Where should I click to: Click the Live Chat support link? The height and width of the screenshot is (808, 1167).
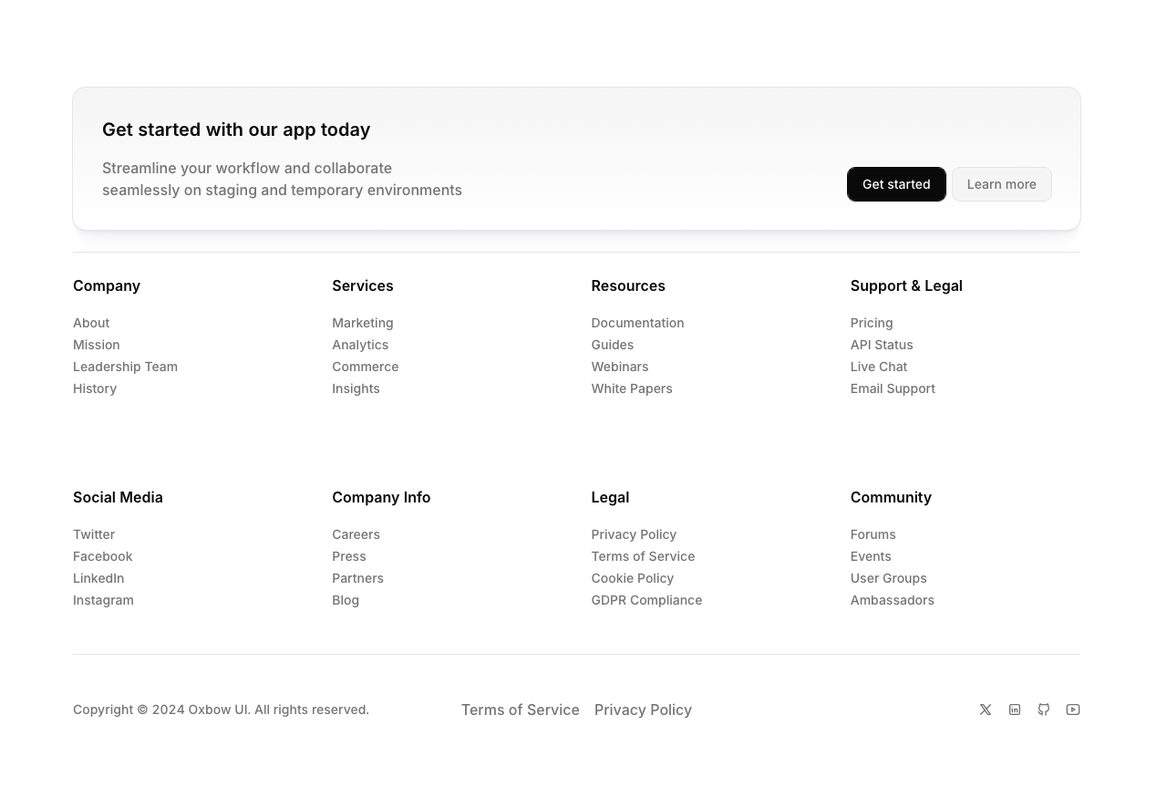878,367
